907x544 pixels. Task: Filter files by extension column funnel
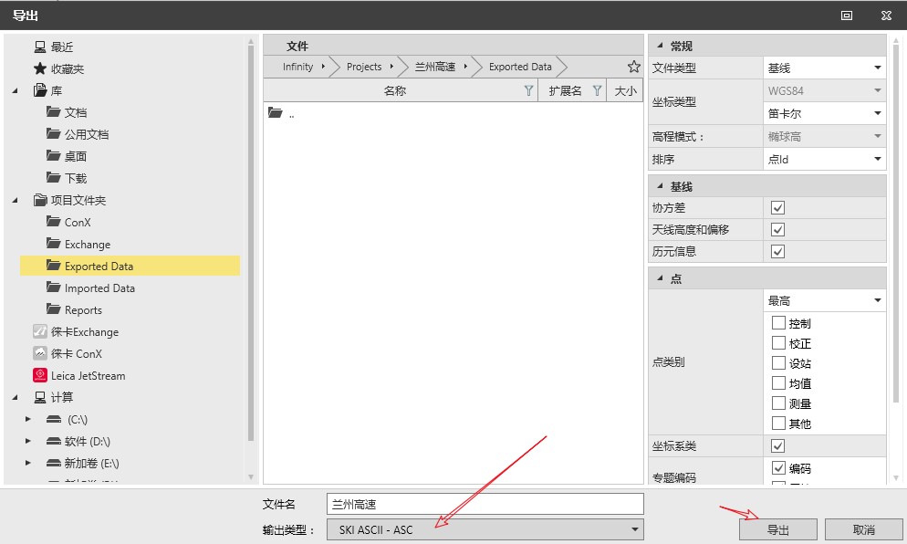(597, 90)
